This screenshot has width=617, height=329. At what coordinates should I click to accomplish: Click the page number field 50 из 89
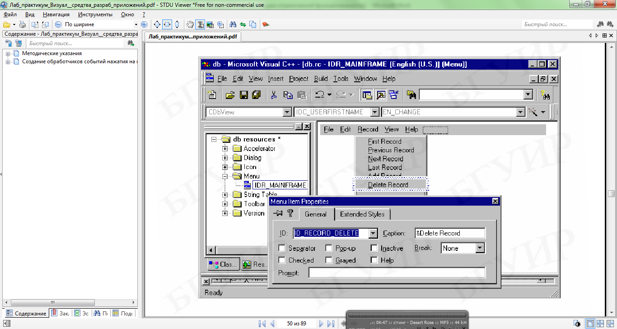tap(296, 324)
